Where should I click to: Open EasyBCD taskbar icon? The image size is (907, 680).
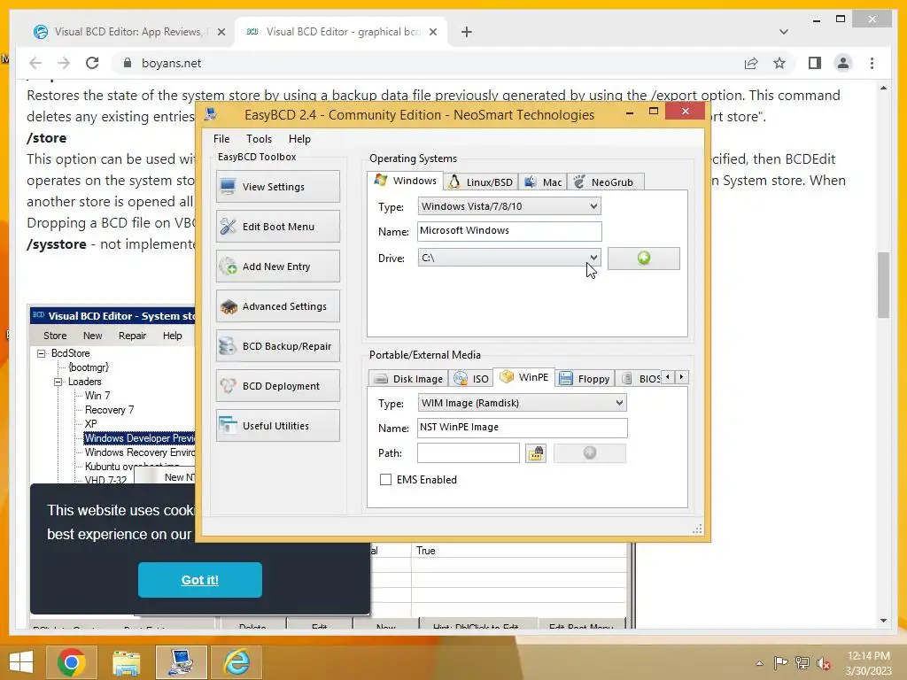coord(181,662)
